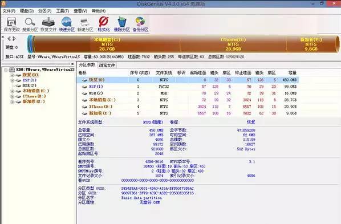341x224 pixels.
Task: Expand the ITheme(D:) tree node
Action: [x=12, y=96]
